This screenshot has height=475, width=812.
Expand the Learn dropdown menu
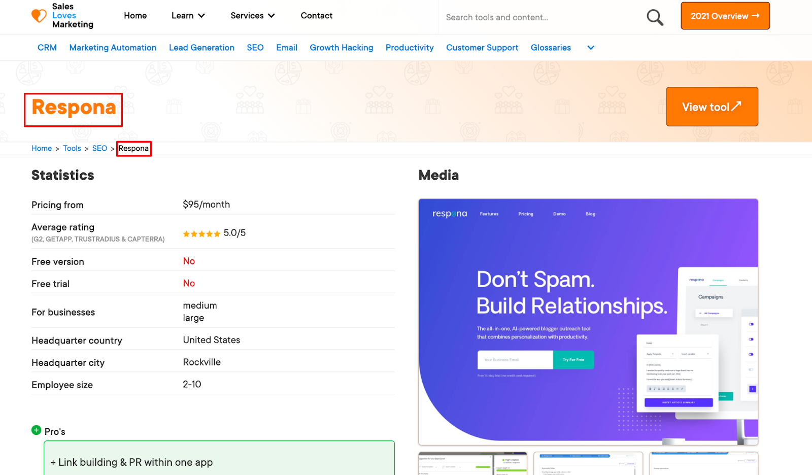coord(188,16)
